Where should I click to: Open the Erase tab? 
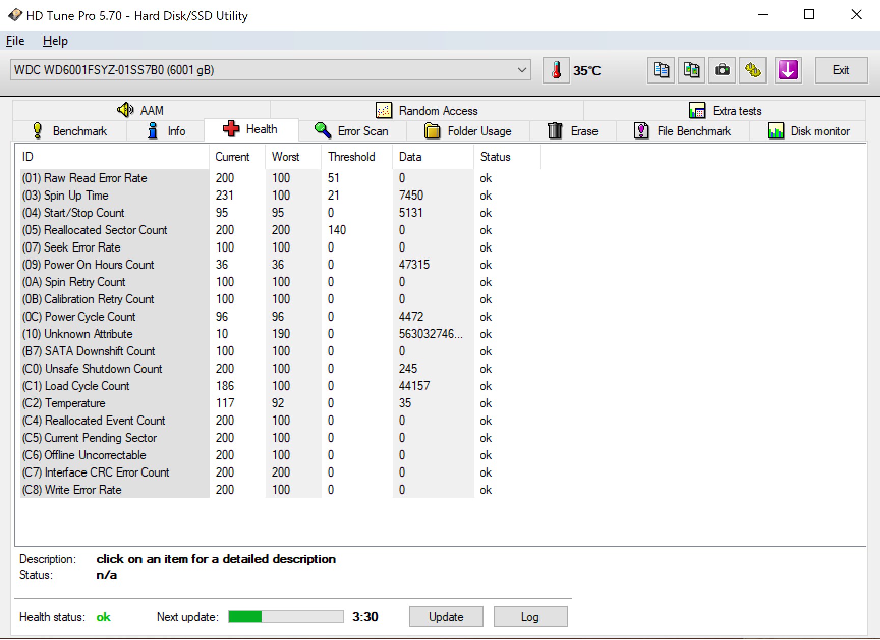click(573, 131)
